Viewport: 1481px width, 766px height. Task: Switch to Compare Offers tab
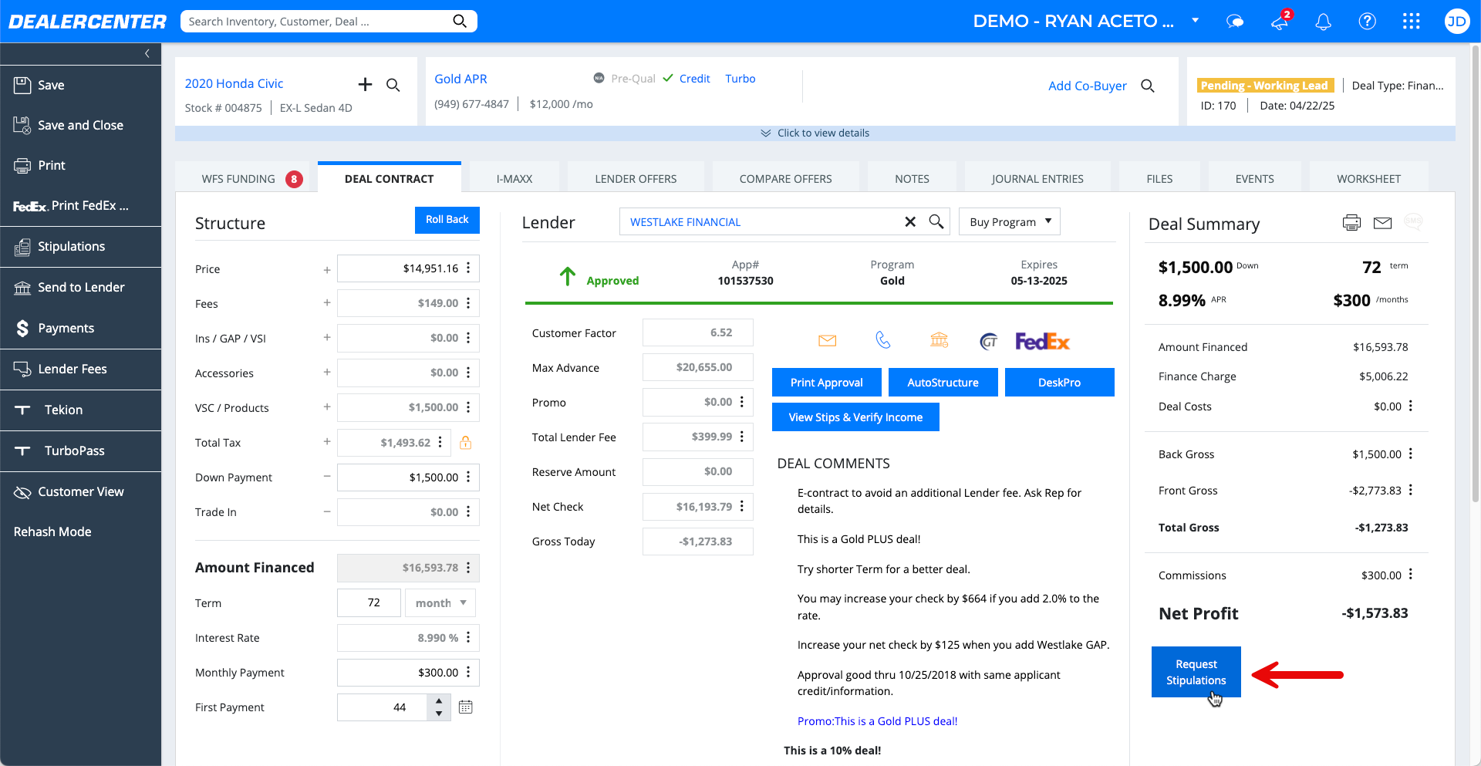[785, 178]
